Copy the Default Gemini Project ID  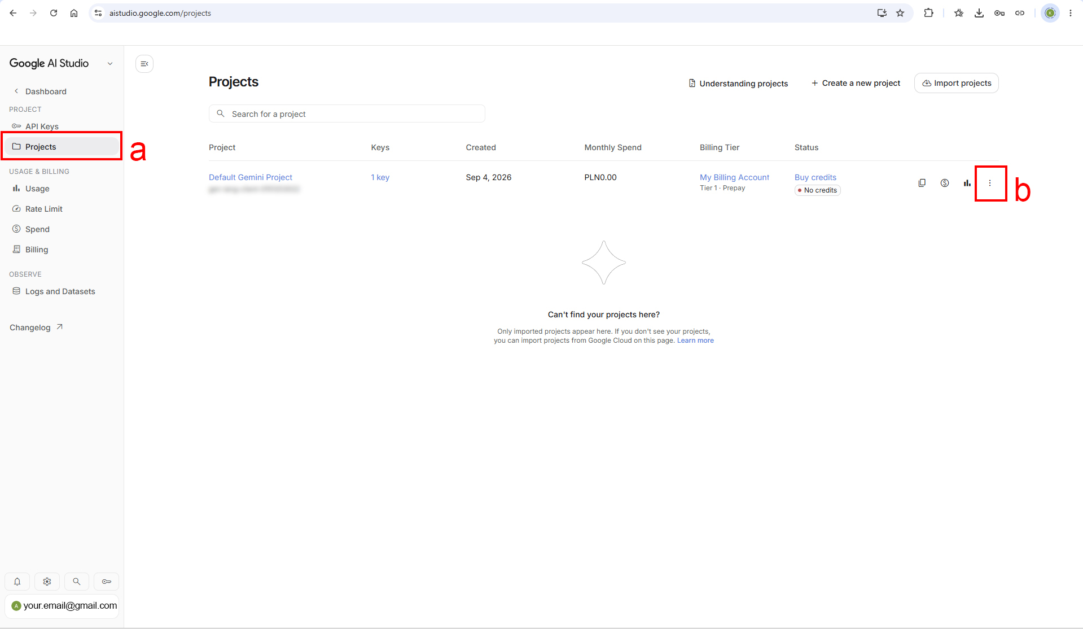[922, 183]
